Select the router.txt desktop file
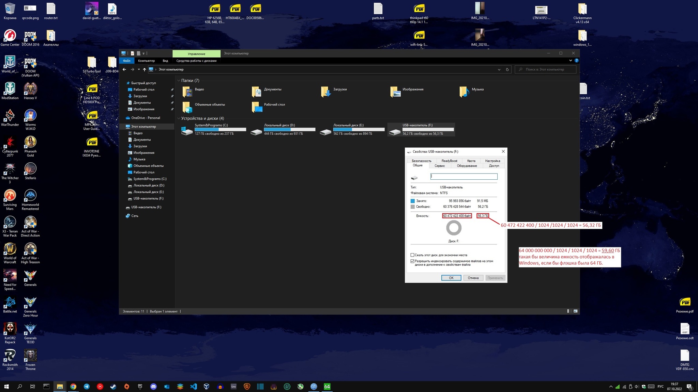Viewport: 698px width, 392px height. coord(51,11)
